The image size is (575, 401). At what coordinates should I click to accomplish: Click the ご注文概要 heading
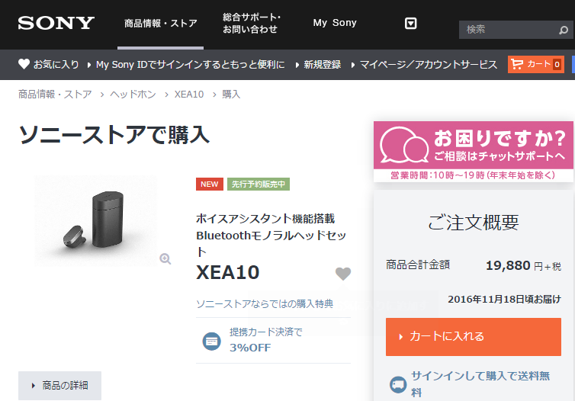(x=473, y=222)
